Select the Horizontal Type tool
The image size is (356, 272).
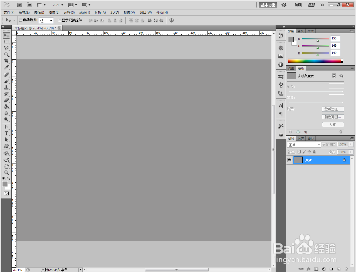[x=6, y=134]
